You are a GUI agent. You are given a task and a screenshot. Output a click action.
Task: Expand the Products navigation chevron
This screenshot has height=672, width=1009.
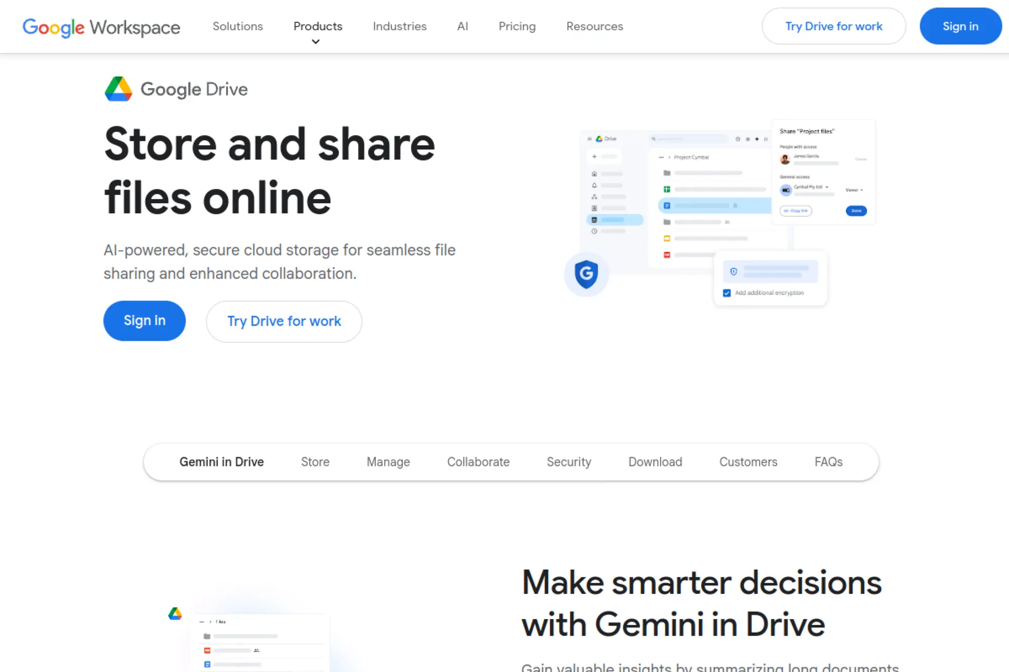[315, 42]
